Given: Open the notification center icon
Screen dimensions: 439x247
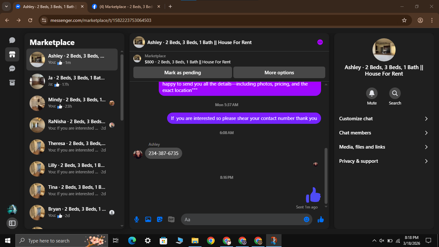Looking at the screenshot, I should click(x=428, y=241).
